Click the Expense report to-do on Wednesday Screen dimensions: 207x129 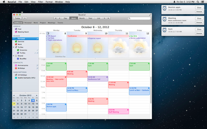tap(94, 38)
